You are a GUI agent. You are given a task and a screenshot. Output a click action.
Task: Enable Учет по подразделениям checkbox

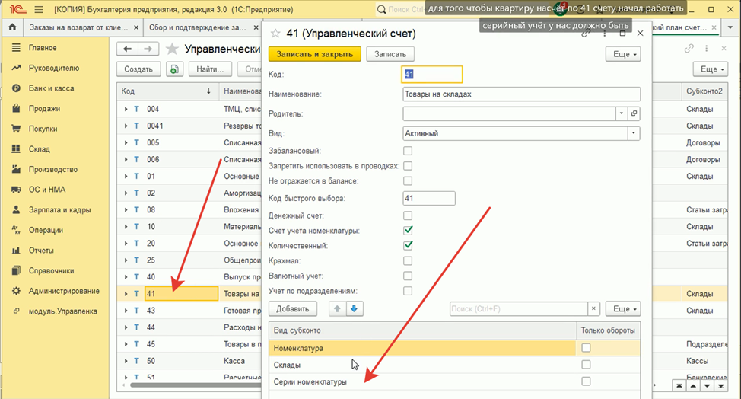coord(408,291)
